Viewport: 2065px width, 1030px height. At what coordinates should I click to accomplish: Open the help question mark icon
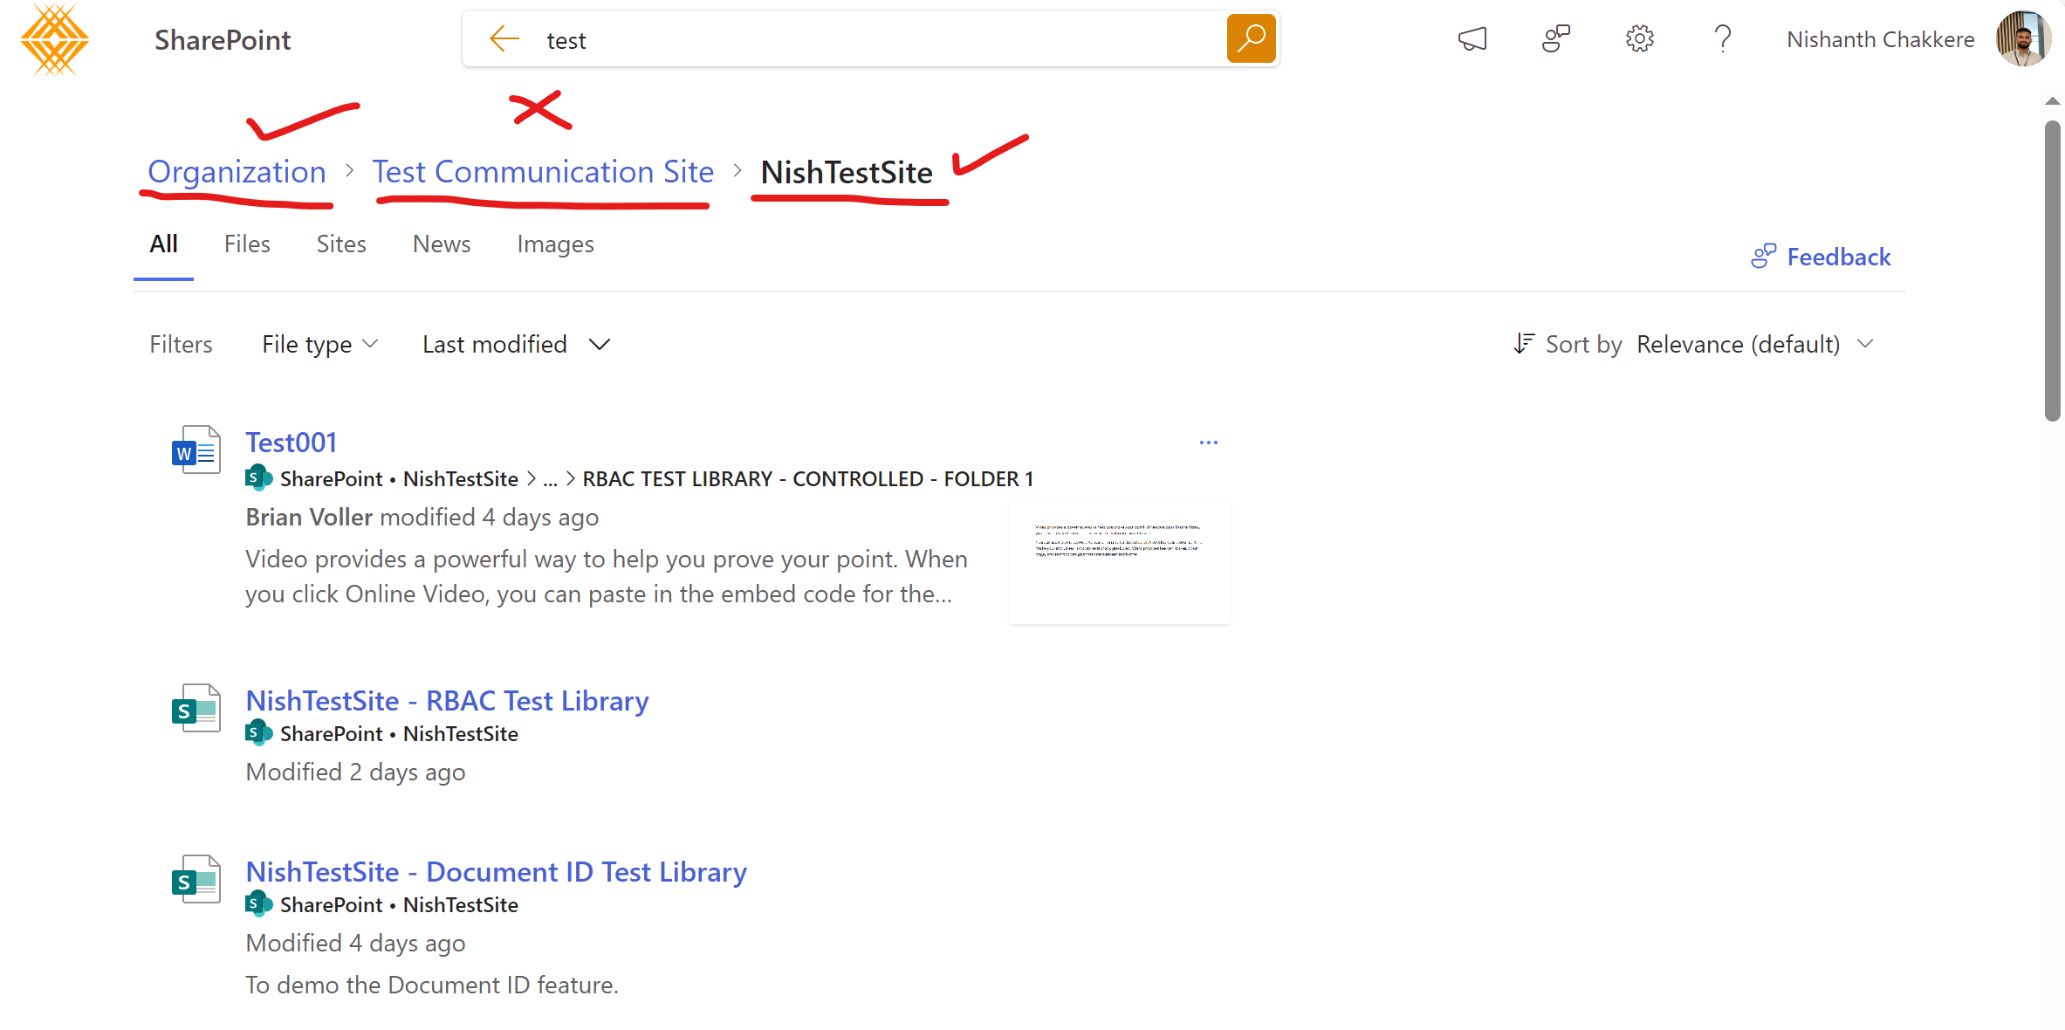1722,39
